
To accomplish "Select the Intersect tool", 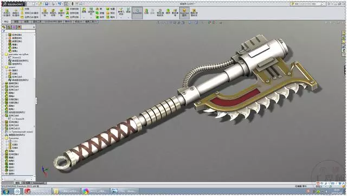I will click(x=110, y=13).
